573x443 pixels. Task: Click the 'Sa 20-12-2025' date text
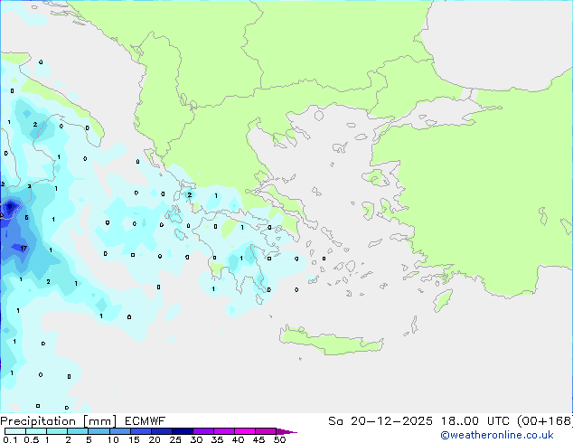pos(380,421)
